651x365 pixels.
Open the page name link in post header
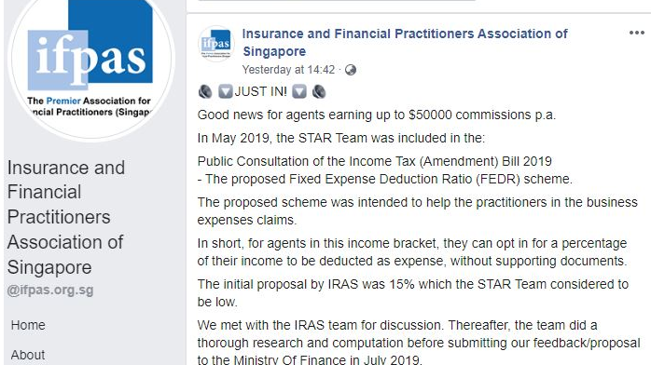(x=405, y=42)
